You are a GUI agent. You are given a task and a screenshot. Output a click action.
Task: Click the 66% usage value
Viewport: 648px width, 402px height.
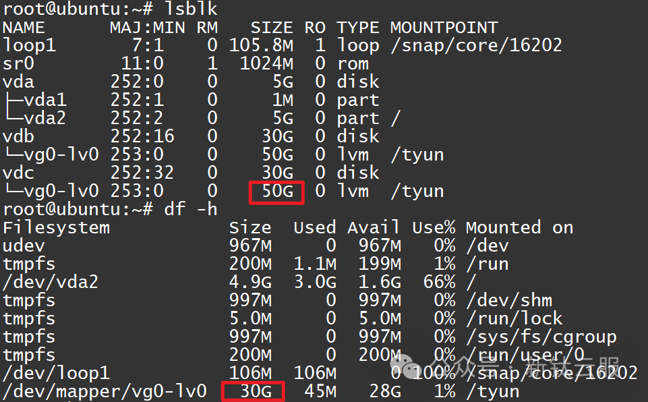[436, 283]
